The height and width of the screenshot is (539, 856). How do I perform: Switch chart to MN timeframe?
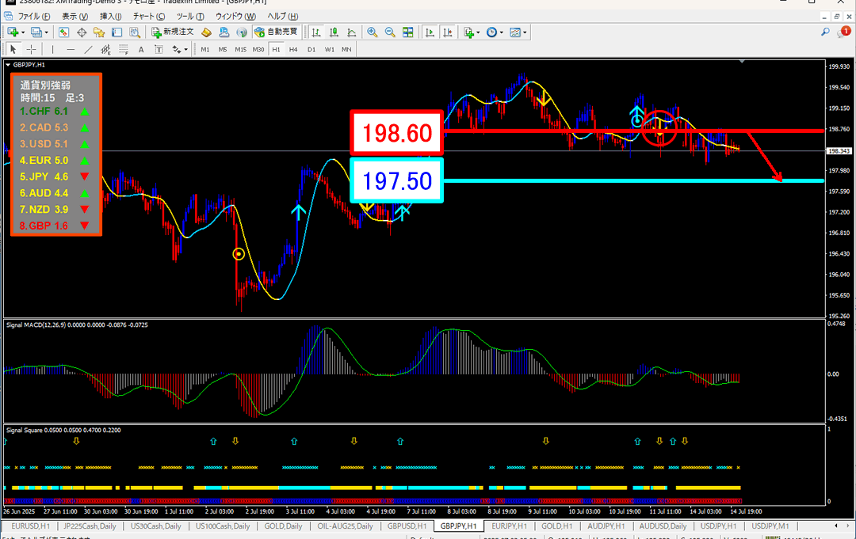click(346, 50)
